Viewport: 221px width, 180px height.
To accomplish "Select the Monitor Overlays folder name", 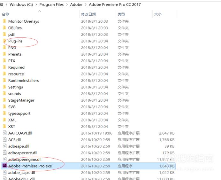I will pyautogui.click(x=24, y=21).
